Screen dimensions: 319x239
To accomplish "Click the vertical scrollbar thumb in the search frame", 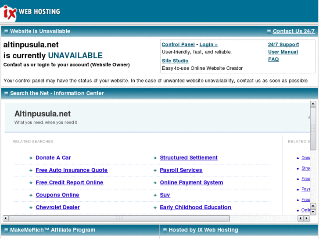I will [x=313, y=129].
